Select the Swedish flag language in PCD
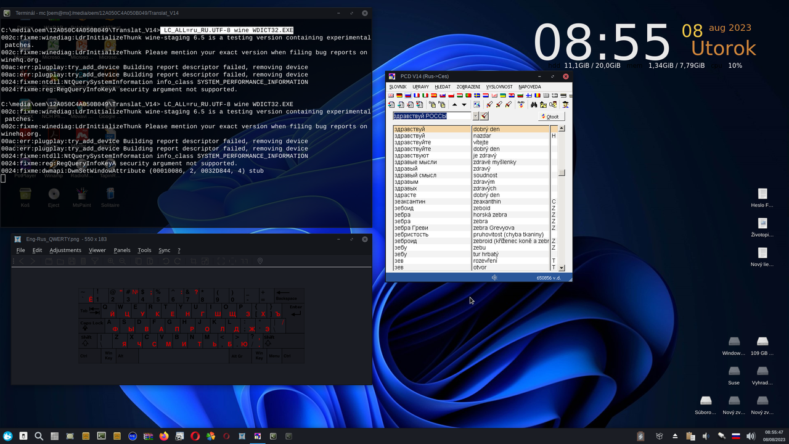 click(477, 96)
